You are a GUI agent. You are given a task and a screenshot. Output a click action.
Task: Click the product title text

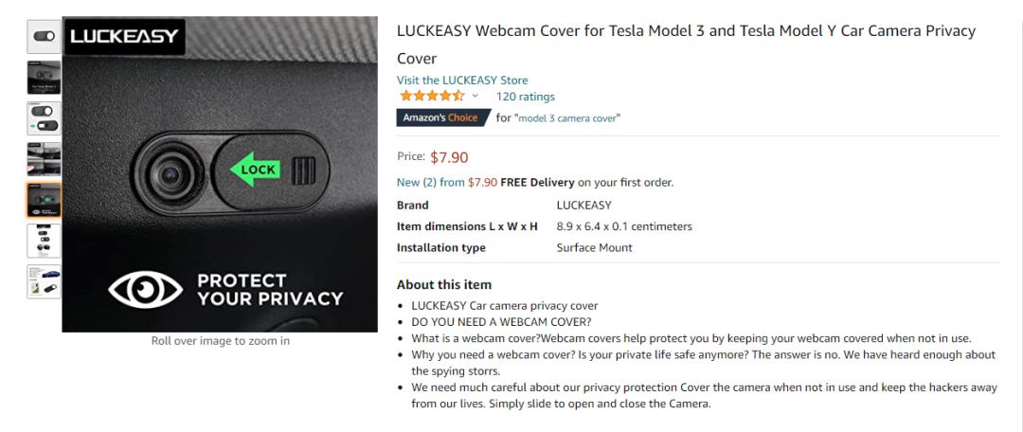(x=686, y=31)
